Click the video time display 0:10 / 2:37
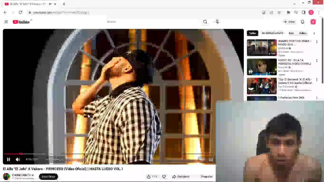The height and width of the screenshot is (182, 324). (32, 159)
